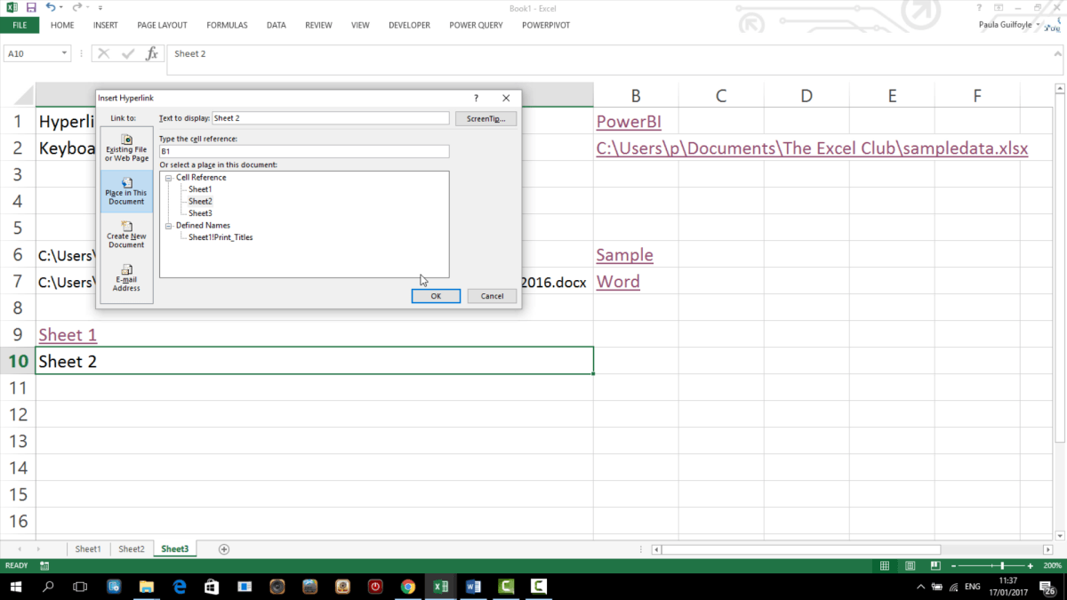Click the sampledata.xlsx path hyperlink

point(812,148)
